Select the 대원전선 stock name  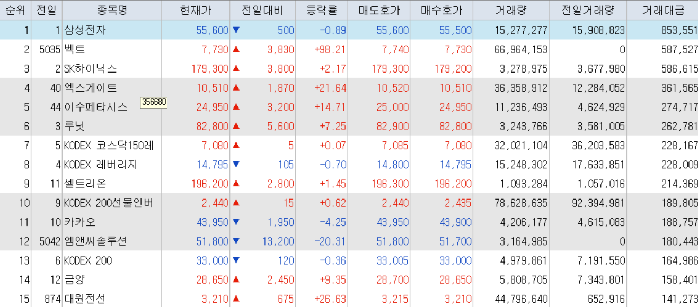point(85,299)
